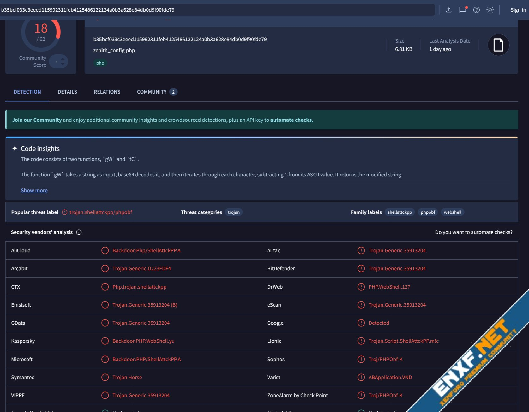Click alert icon in Microsoft row

[x=105, y=359]
